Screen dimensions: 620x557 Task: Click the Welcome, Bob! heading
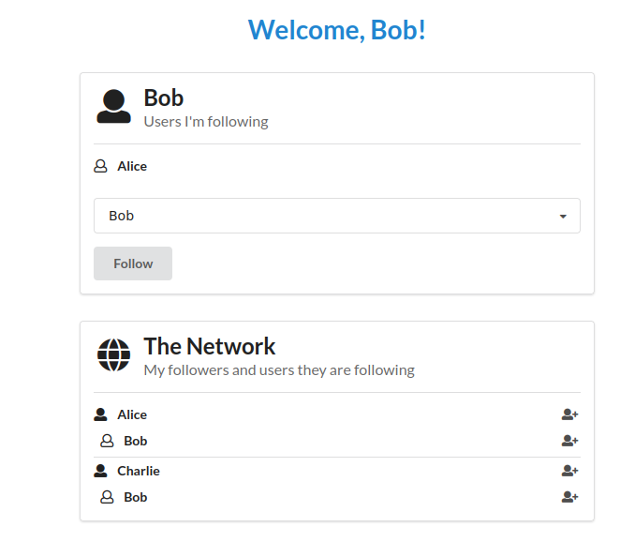click(x=337, y=30)
